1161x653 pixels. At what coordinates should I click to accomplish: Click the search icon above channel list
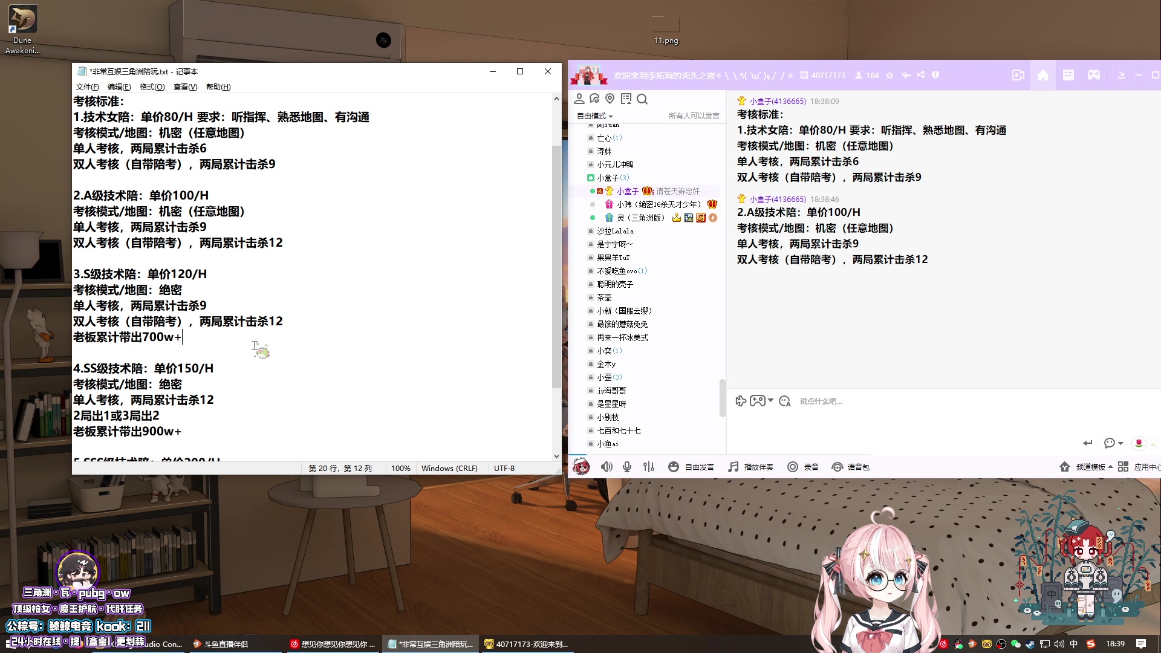642,99
